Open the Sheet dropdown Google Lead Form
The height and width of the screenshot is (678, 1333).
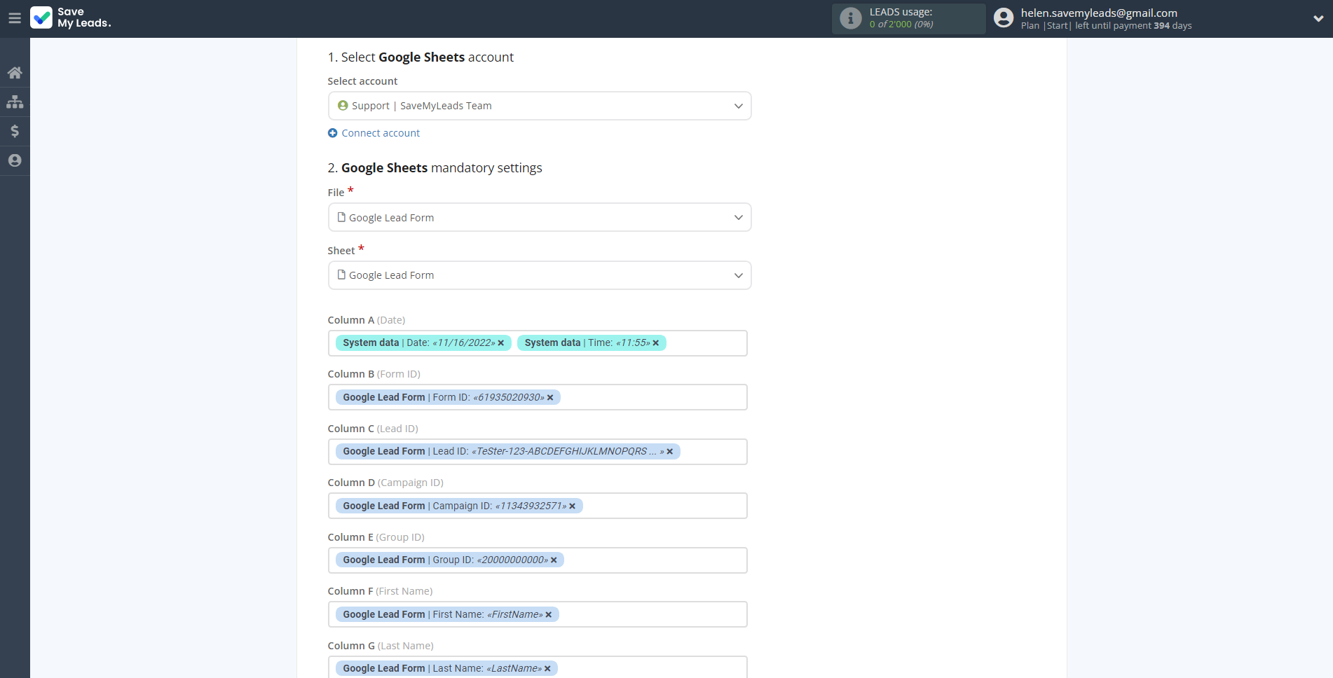(x=540, y=275)
